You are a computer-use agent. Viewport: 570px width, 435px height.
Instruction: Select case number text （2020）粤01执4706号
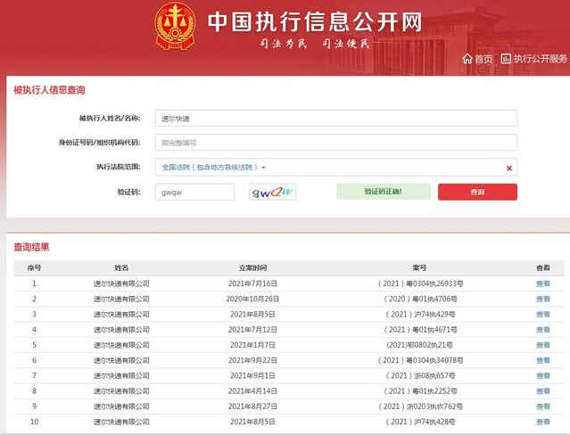tap(421, 299)
